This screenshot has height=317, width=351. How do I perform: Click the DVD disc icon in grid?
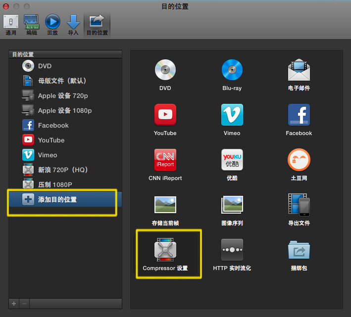point(165,70)
